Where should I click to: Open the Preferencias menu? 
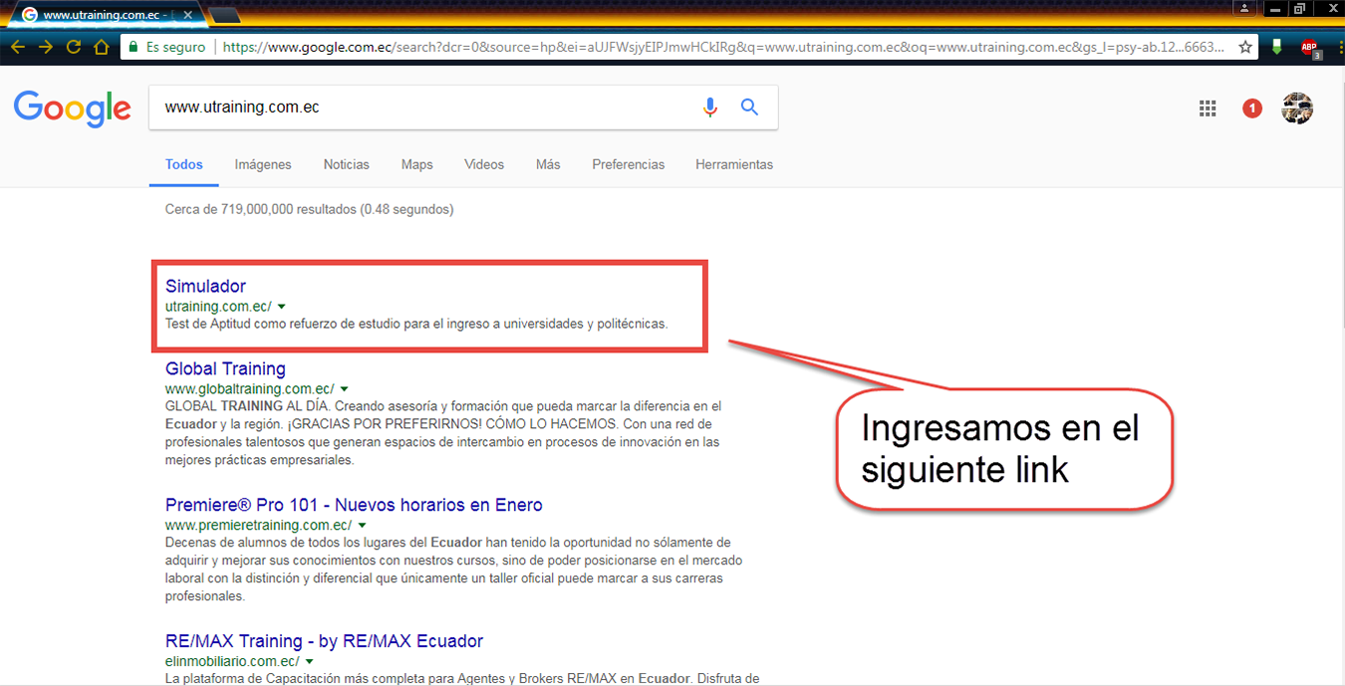coord(628,164)
